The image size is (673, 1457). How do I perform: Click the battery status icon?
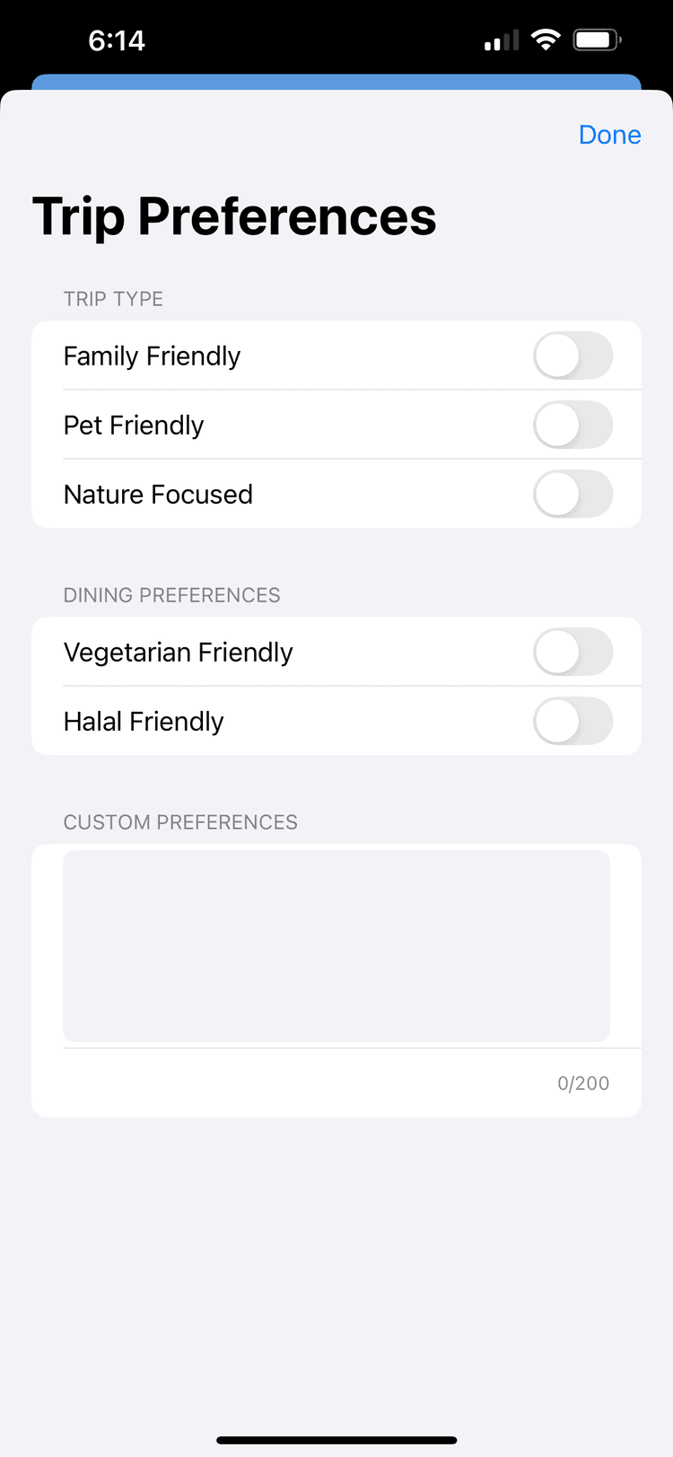pos(597,40)
